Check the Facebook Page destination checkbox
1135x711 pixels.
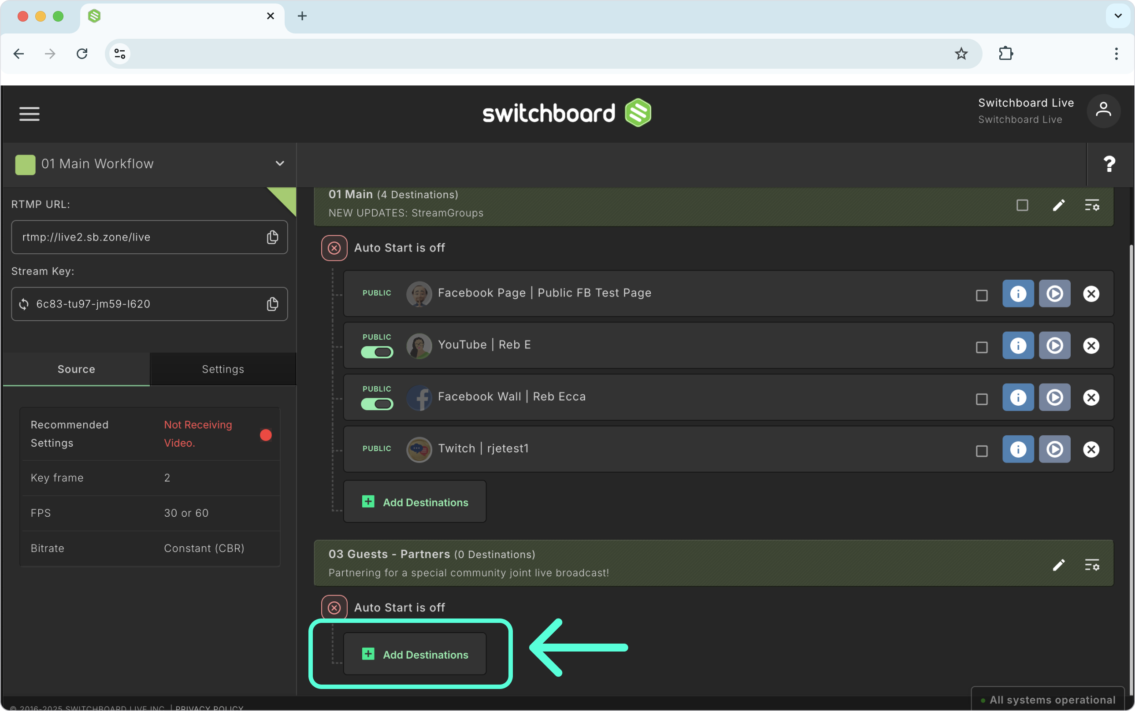[982, 295]
